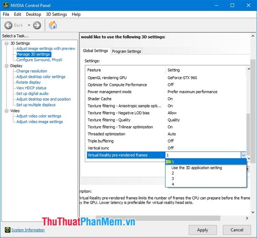Open Adjust video image settings

point(40,122)
